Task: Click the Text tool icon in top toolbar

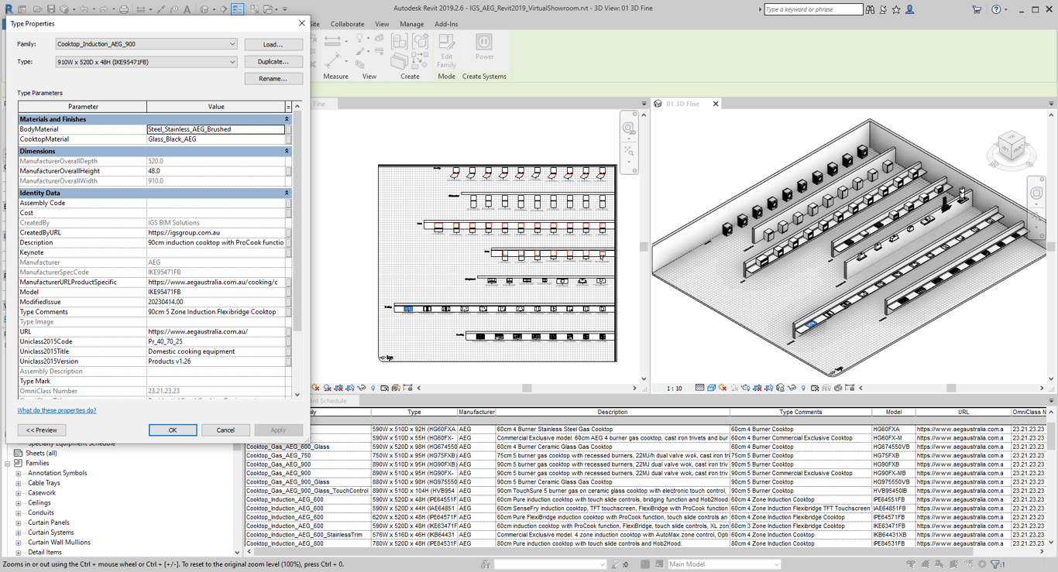Action: pyautogui.click(x=187, y=9)
